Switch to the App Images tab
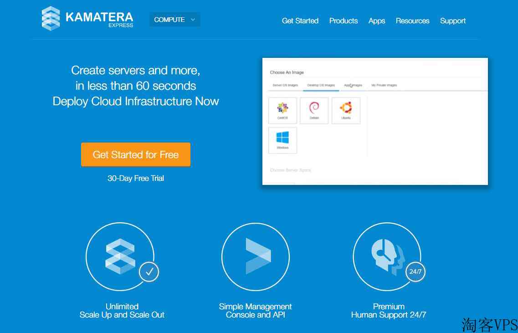Viewport: 518px width, 333px height. [x=353, y=85]
